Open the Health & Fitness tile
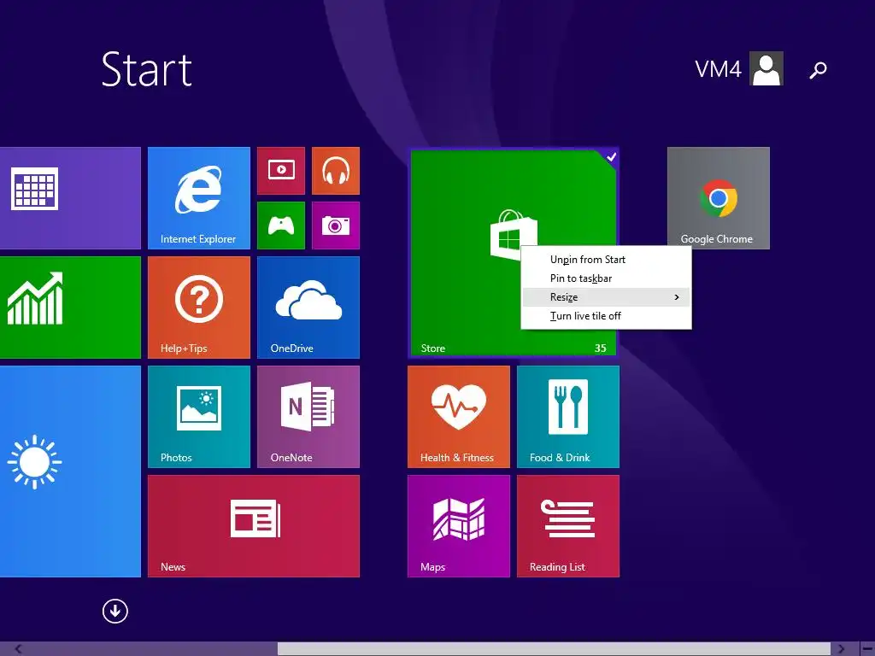Screen dimensions: 875x656 (459, 417)
